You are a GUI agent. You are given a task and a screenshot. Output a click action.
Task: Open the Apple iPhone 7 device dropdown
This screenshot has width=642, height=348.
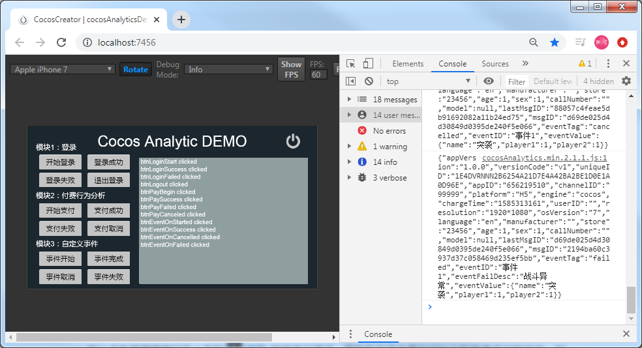(62, 70)
